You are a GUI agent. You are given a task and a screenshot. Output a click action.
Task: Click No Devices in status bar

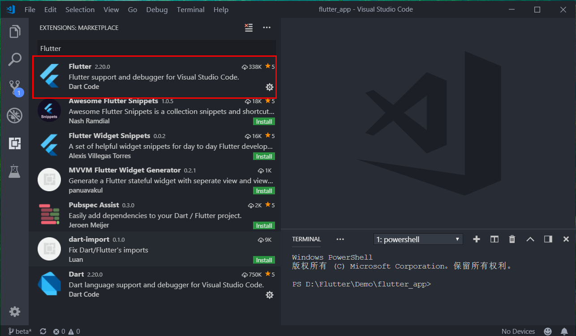(518, 331)
